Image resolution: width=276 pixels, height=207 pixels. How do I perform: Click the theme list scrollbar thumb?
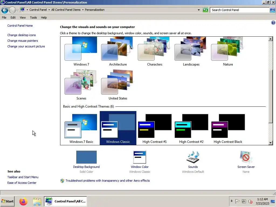[271, 96]
